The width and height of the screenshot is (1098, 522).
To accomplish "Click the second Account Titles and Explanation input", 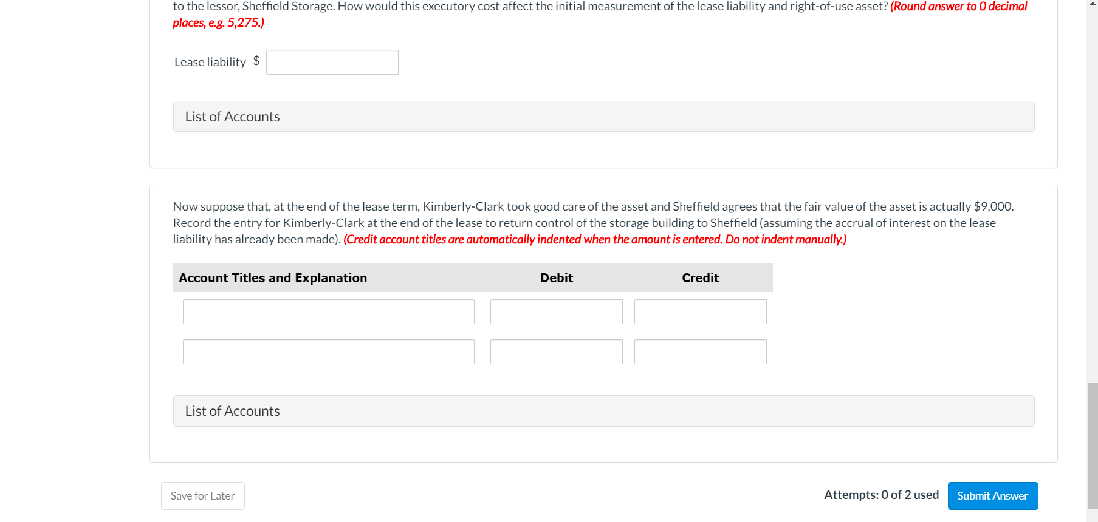I will [328, 351].
